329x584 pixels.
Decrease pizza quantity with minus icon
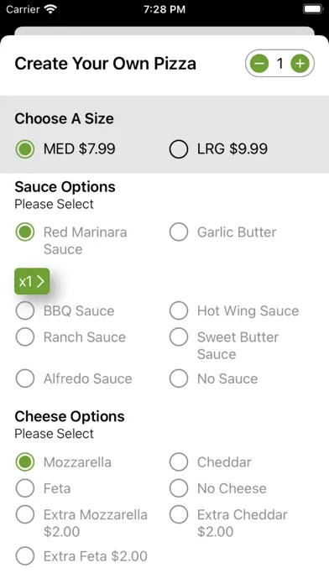259,64
